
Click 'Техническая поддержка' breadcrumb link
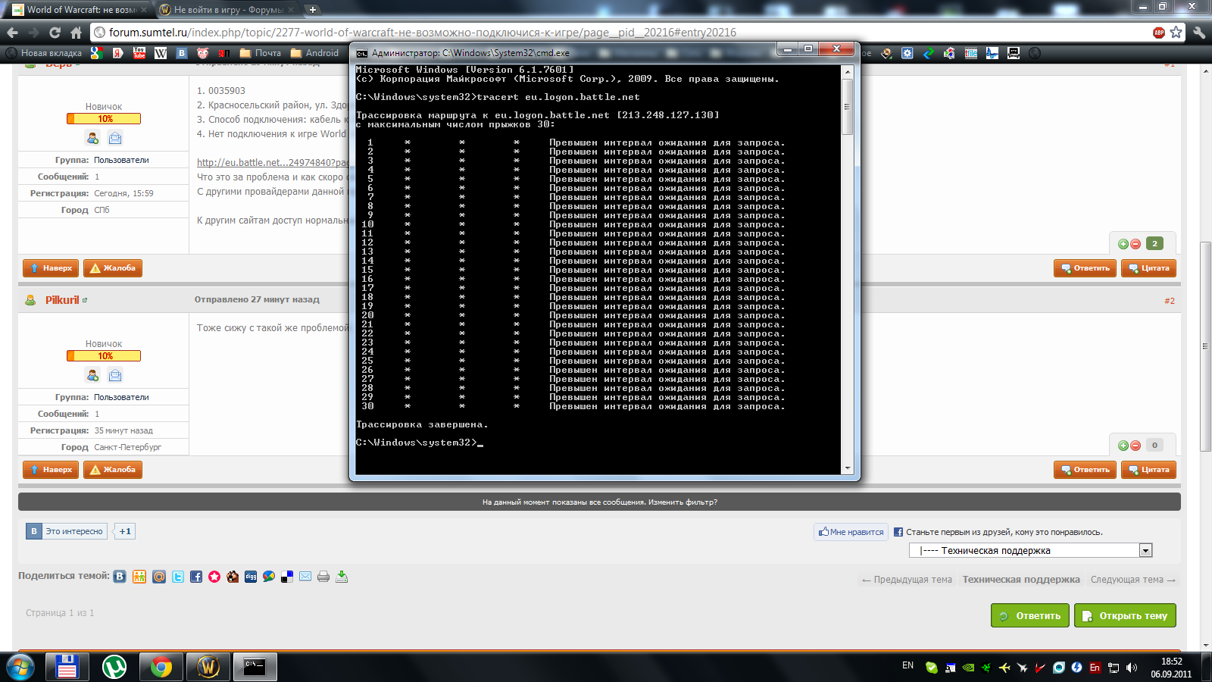coord(1021,580)
